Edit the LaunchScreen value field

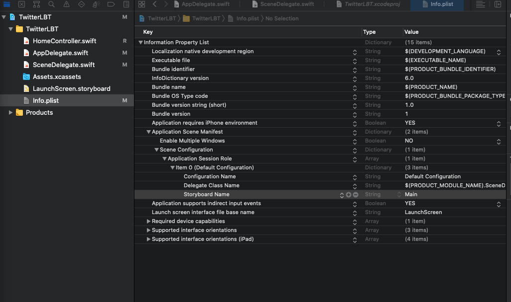423,212
